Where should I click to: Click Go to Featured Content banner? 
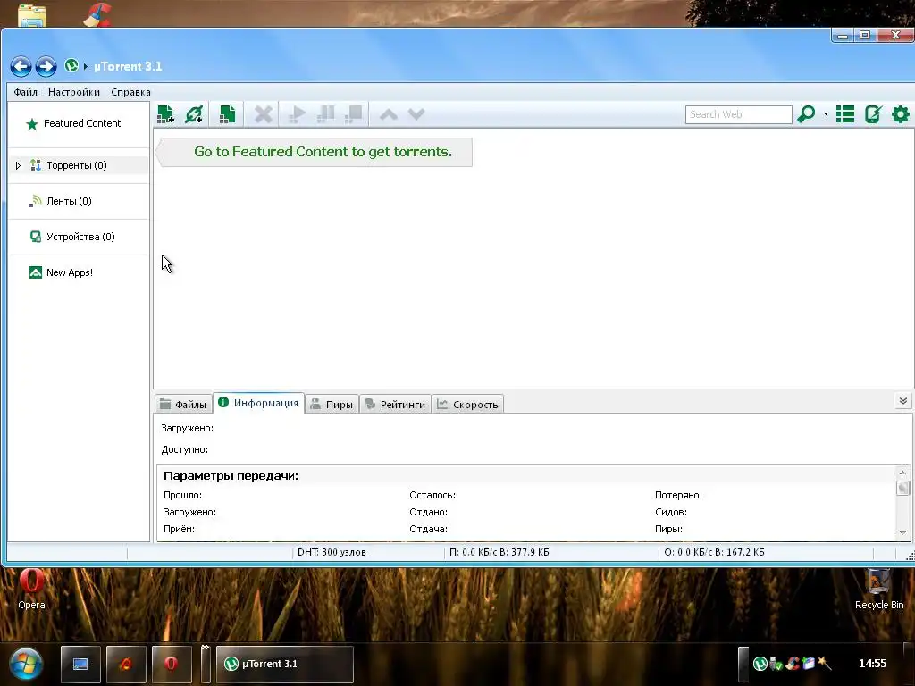click(x=315, y=152)
